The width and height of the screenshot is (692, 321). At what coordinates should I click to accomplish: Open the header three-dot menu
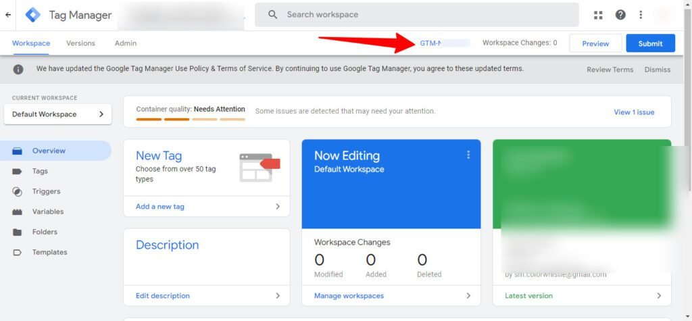coord(641,15)
